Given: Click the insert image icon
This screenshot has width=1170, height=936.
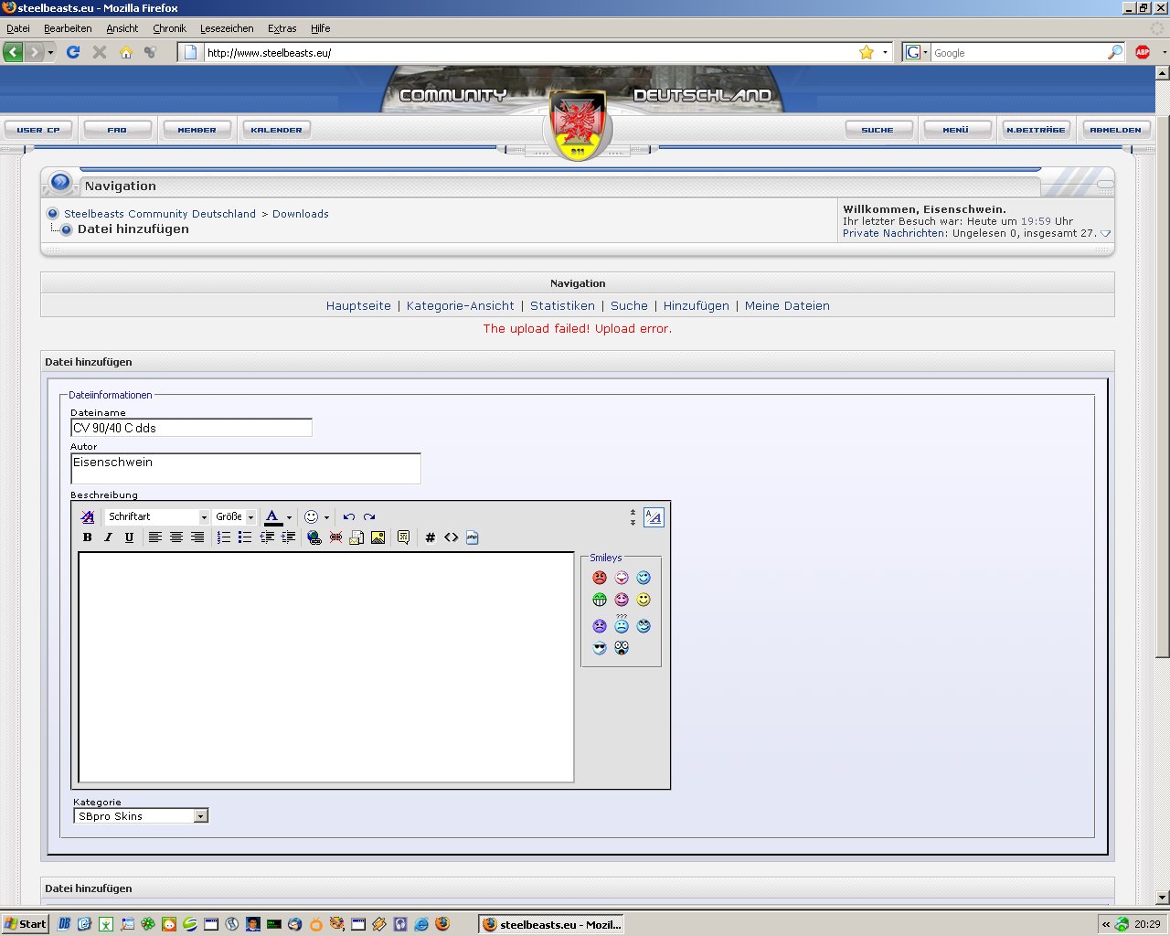Looking at the screenshot, I should tap(378, 537).
